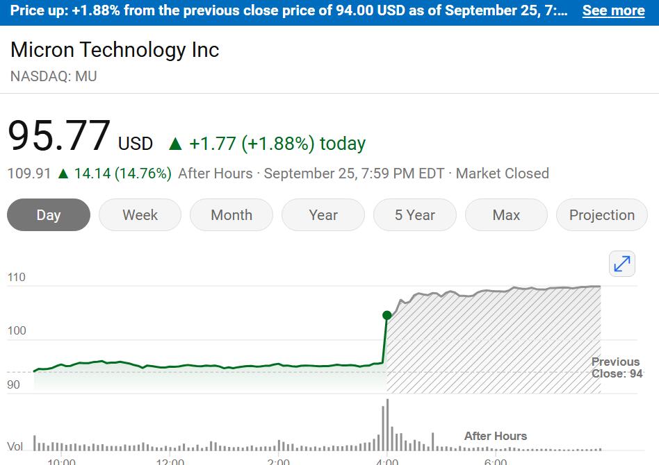Click the tallest volume bar at 4:00
The image size is (659, 465).
(x=387, y=425)
